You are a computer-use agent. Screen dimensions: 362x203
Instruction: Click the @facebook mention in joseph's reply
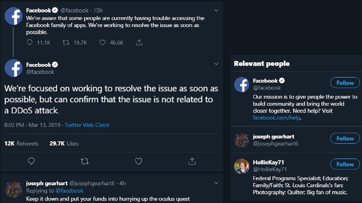pyautogui.click(x=70, y=191)
